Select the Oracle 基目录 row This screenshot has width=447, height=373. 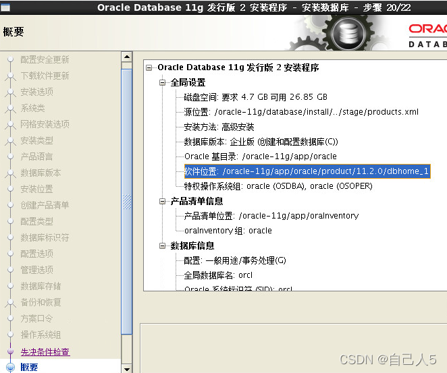(260, 156)
